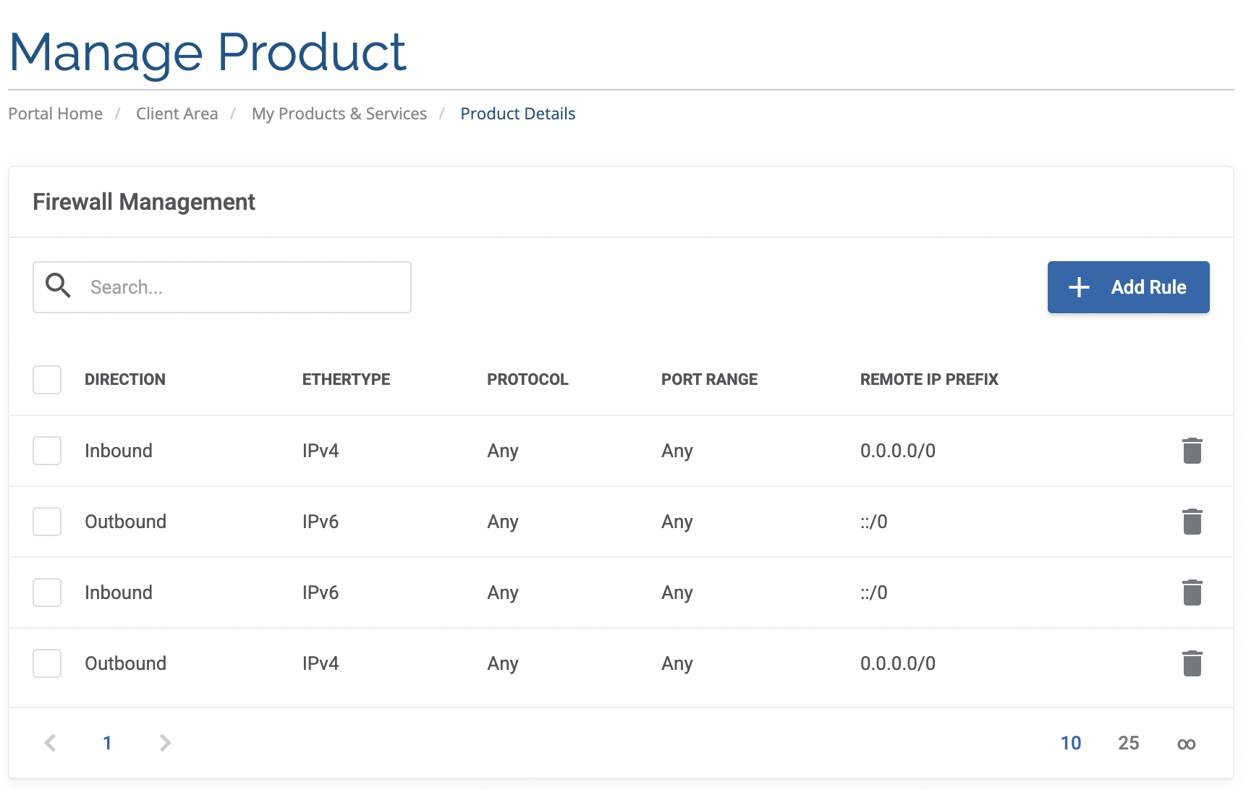Click the magnifying glass search icon
1246x790 pixels.
(x=58, y=286)
